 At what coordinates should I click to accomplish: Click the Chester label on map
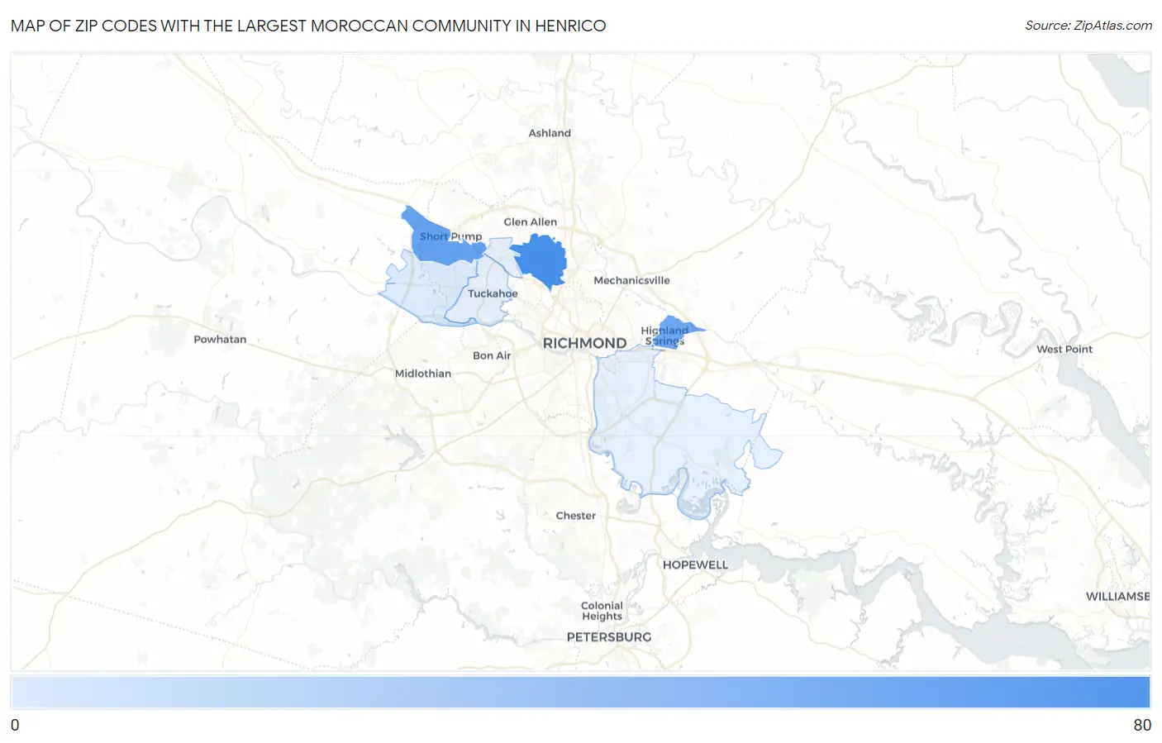(x=575, y=516)
